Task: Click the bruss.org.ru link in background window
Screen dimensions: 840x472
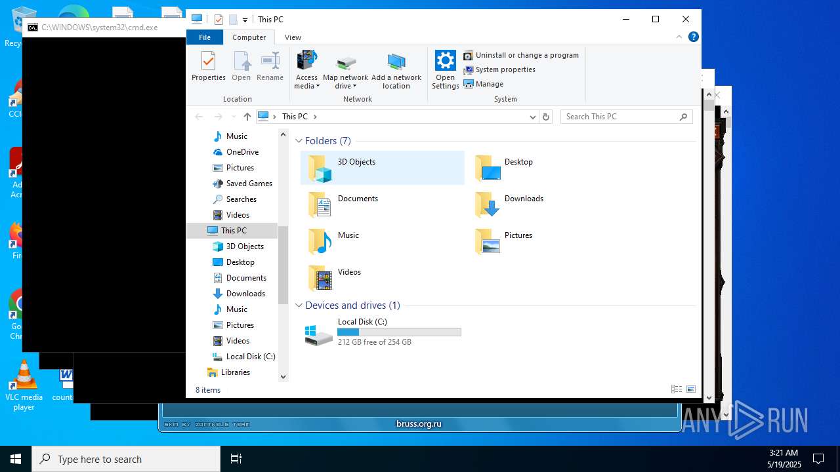Action: (419, 424)
